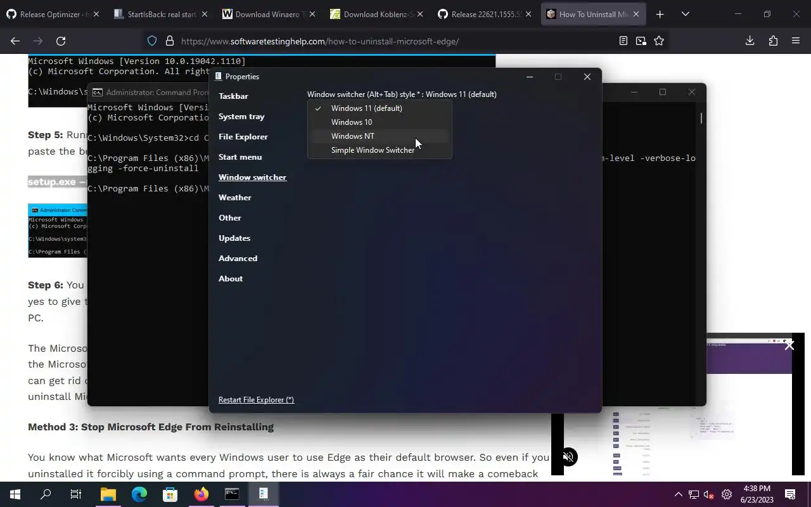Select Windows 10 switcher style
811x507 pixels.
coord(380,122)
